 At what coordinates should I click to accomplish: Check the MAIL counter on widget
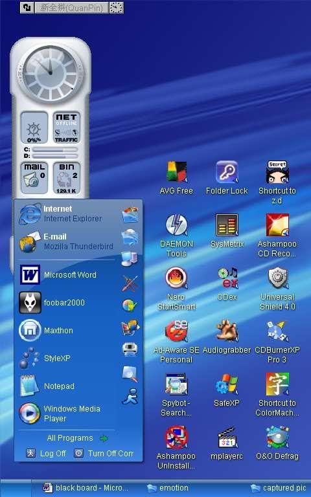(34, 178)
